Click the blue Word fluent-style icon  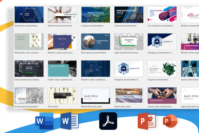pos(44,121)
